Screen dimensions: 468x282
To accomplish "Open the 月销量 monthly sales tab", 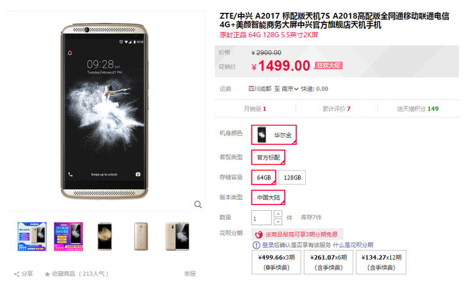I will point(255,109).
